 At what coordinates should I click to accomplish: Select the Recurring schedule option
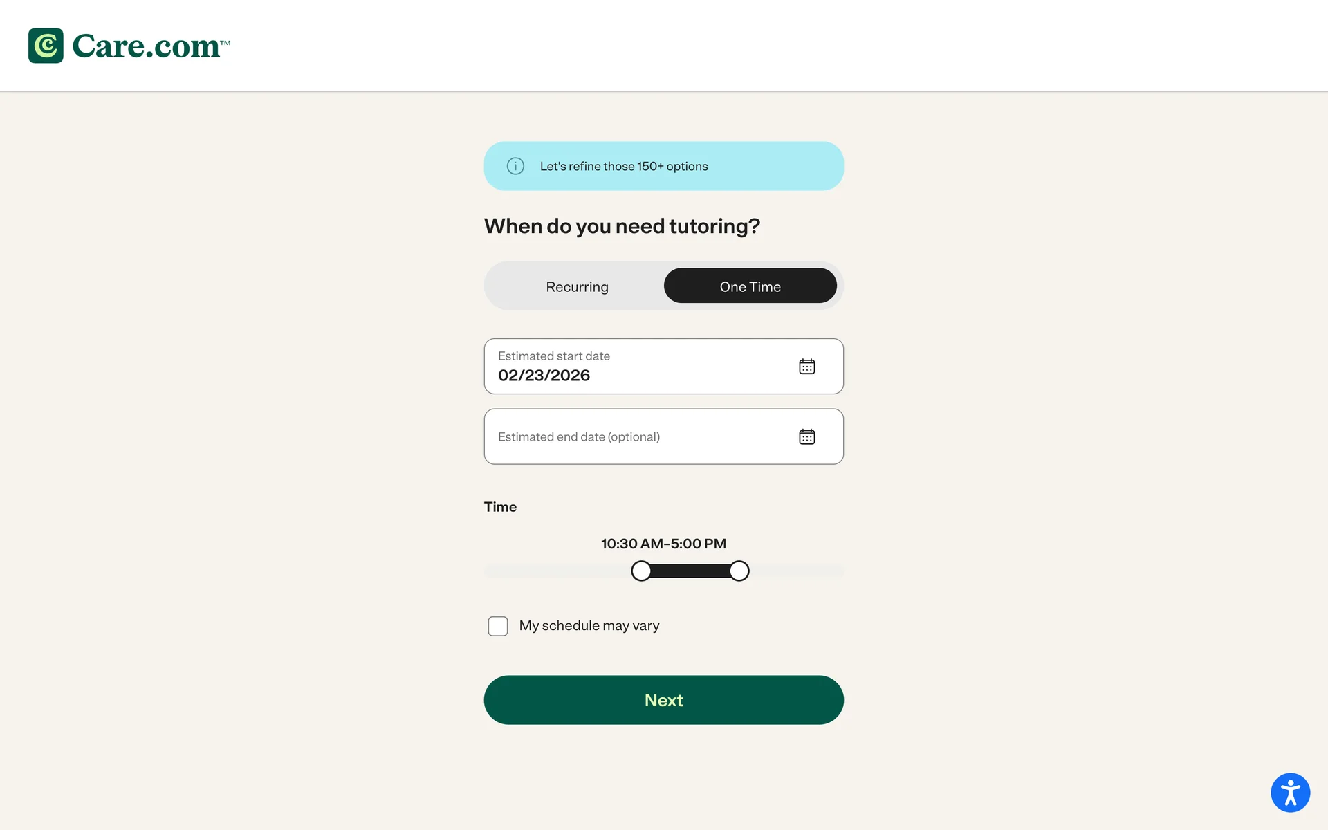coord(577,286)
